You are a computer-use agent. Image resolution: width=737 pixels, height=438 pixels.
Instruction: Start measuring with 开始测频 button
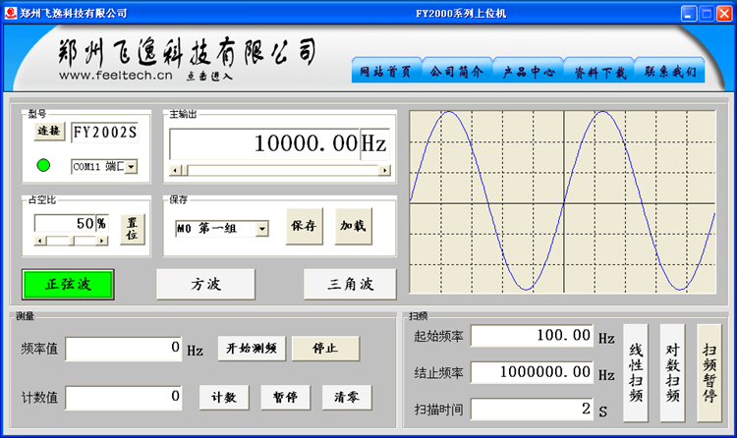coord(251,349)
